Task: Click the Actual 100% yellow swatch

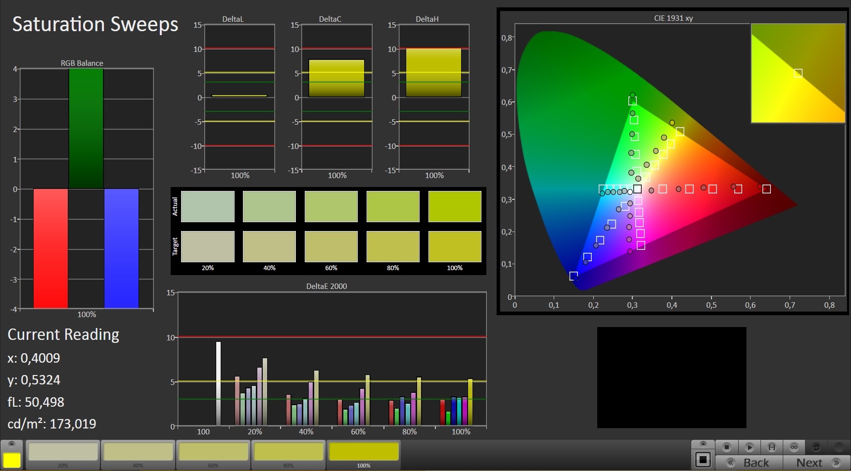Action: point(455,206)
